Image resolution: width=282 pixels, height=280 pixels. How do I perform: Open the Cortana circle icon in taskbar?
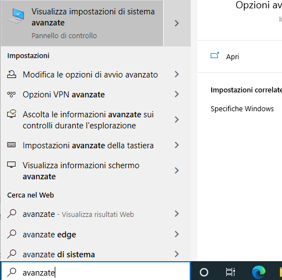click(204, 272)
